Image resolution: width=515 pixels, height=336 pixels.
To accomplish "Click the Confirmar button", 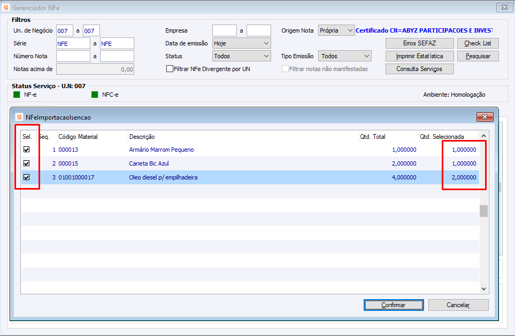I will [x=394, y=305].
